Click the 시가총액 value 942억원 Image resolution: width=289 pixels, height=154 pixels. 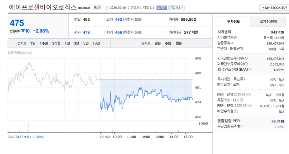point(277,32)
